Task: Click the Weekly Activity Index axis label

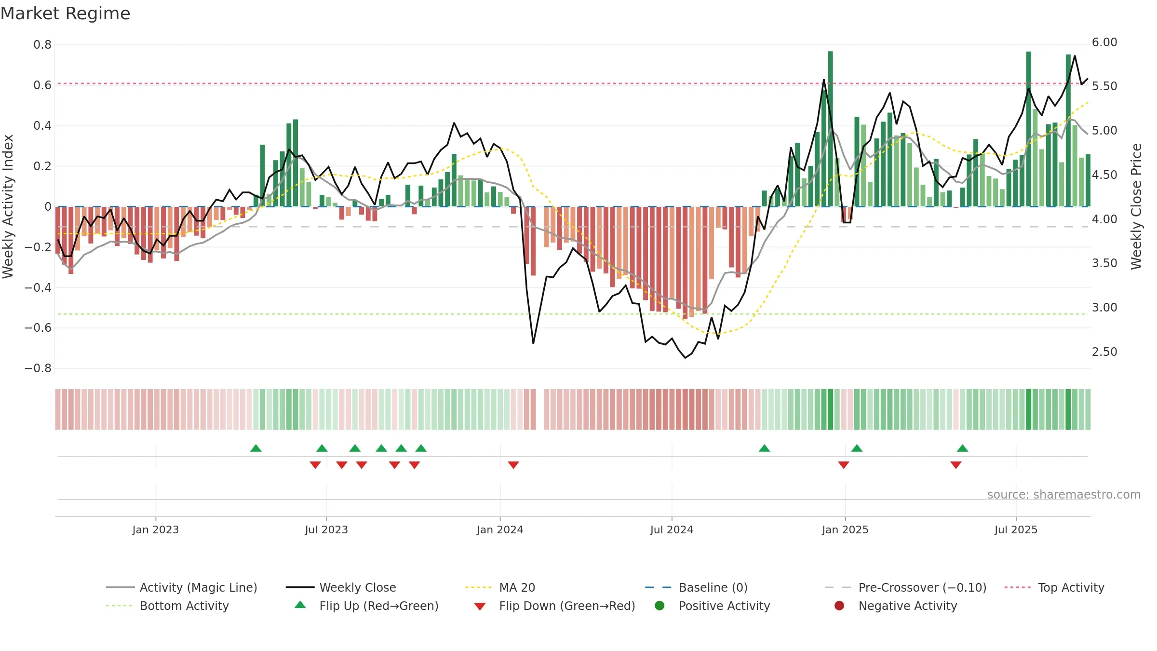Action: (8, 206)
